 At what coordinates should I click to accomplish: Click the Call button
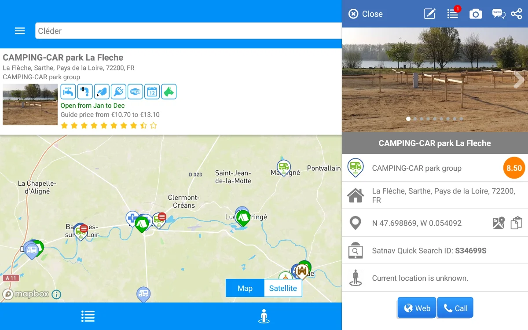[455, 308]
